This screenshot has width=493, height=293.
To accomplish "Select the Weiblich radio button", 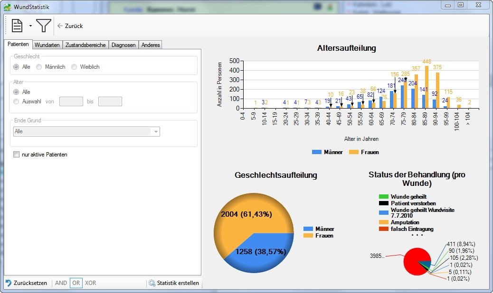I will point(74,67).
